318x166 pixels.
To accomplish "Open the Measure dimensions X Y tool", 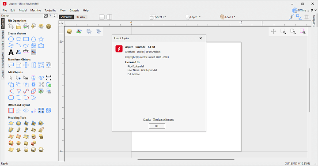I will coord(49,78).
